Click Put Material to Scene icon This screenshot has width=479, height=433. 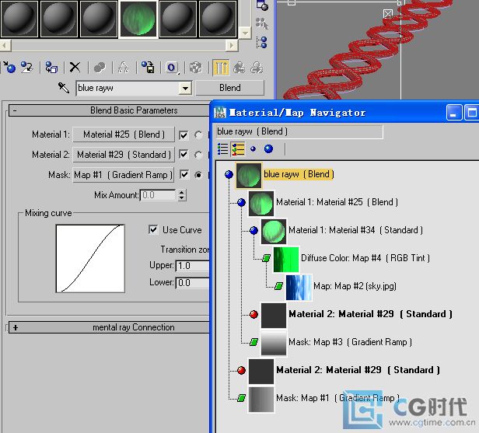click(27, 67)
